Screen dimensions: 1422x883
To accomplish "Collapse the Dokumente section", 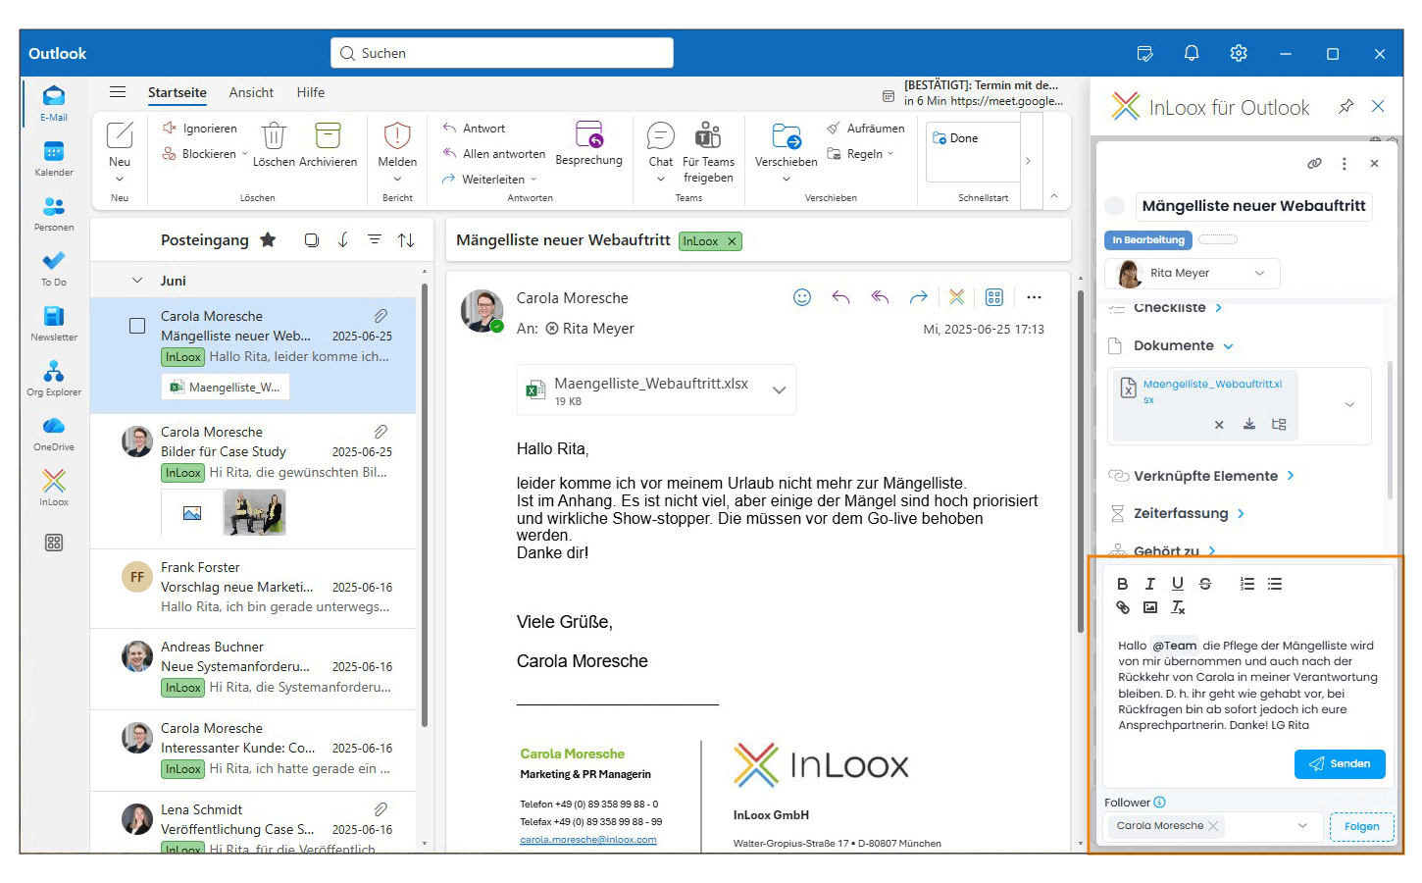I will pos(1229,346).
